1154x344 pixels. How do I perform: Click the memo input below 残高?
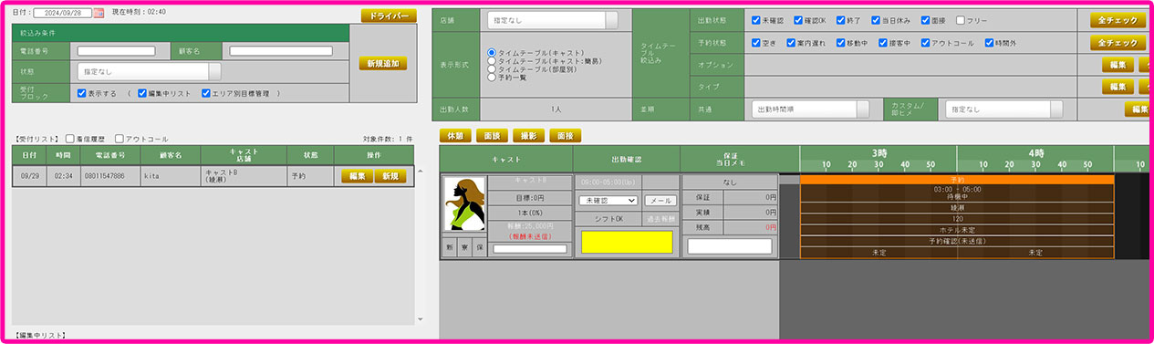[730, 245]
